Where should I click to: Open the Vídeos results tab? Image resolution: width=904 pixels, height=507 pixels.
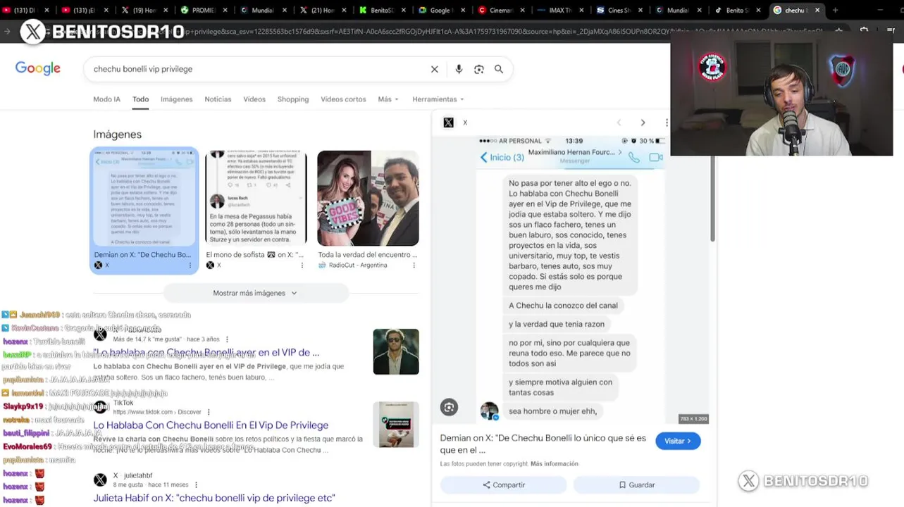(254, 99)
